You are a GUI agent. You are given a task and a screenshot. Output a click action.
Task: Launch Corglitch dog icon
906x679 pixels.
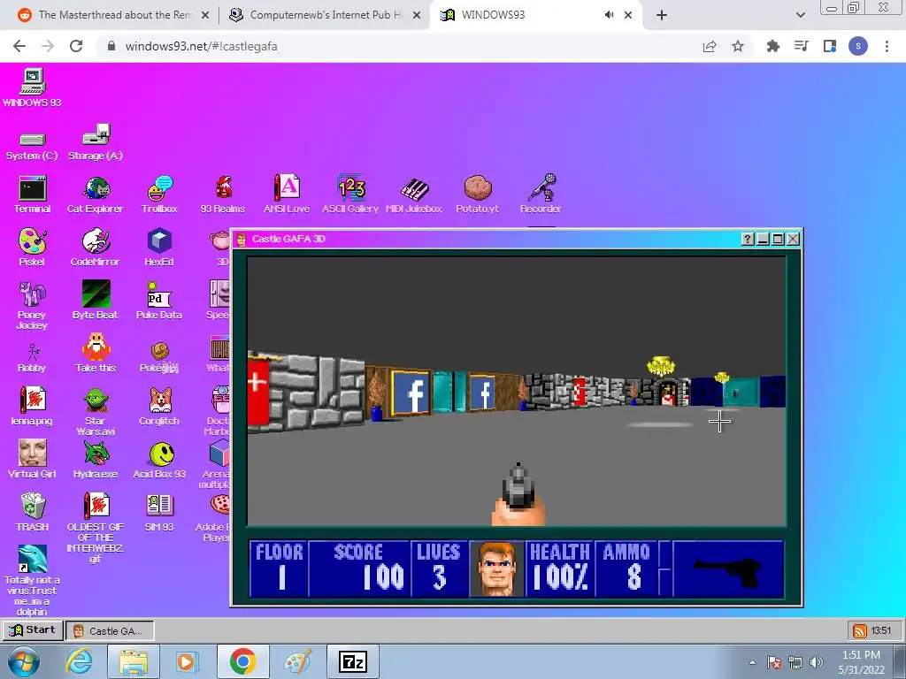[x=159, y=407]
